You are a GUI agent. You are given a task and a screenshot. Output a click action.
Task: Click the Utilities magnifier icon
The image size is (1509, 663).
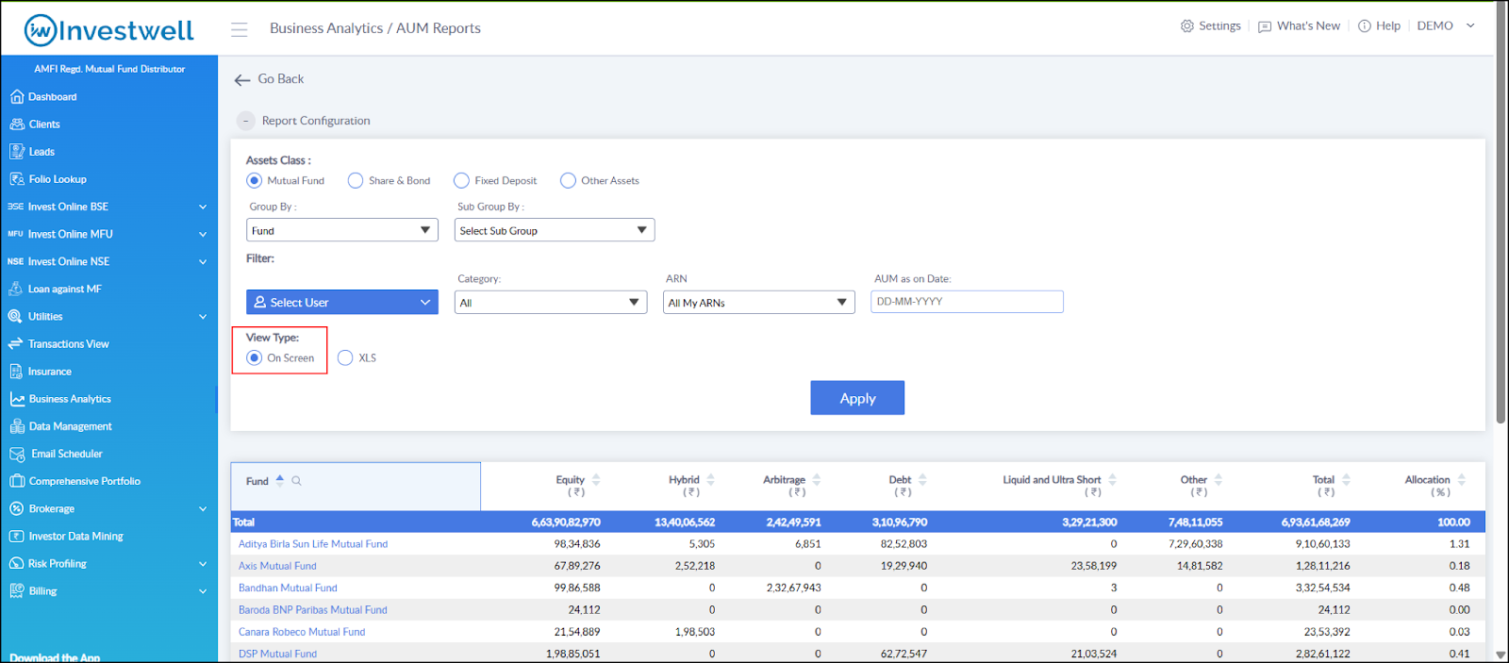pyautogui.click(x=15, y=316)
